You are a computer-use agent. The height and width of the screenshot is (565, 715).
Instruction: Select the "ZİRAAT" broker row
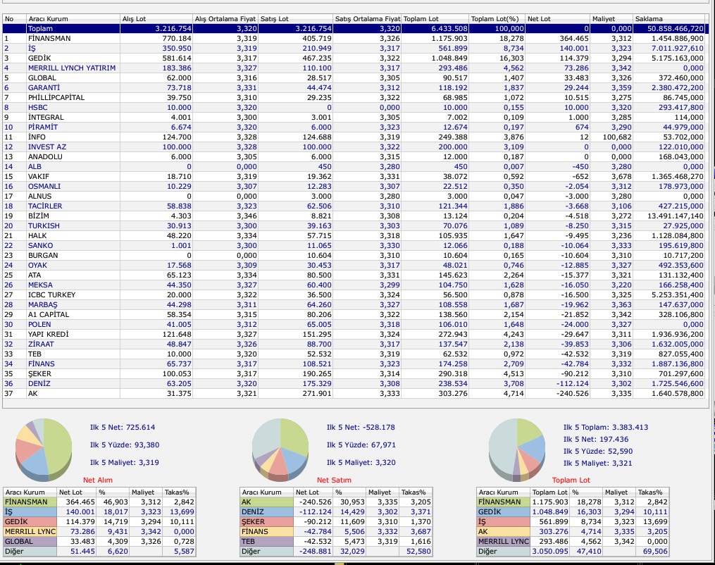tap(354, 344)
